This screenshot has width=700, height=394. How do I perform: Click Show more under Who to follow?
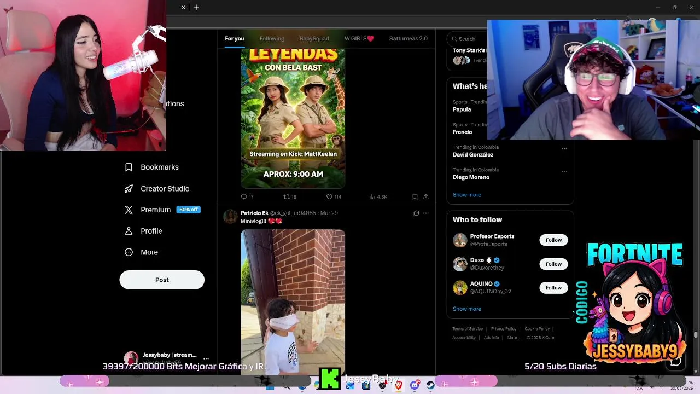click(x=466, y=309)
